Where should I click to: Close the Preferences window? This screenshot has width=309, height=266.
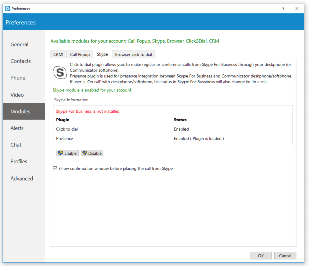(297, 8)
